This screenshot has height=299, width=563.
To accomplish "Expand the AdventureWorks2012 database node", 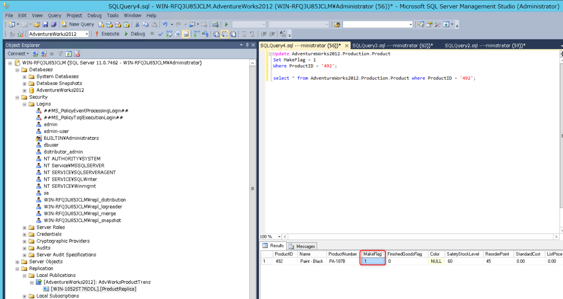I will [x=25, y=90].
